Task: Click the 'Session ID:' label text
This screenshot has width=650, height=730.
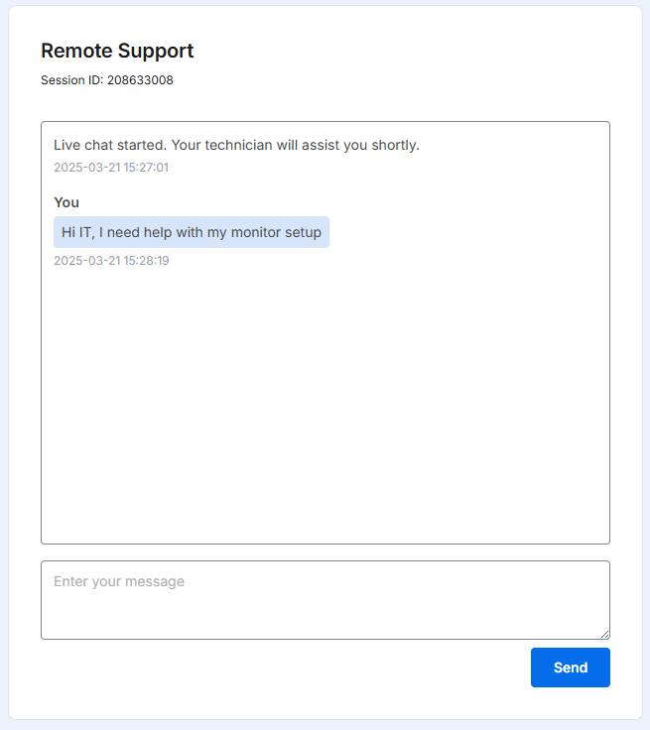Action: coord(72,80)
